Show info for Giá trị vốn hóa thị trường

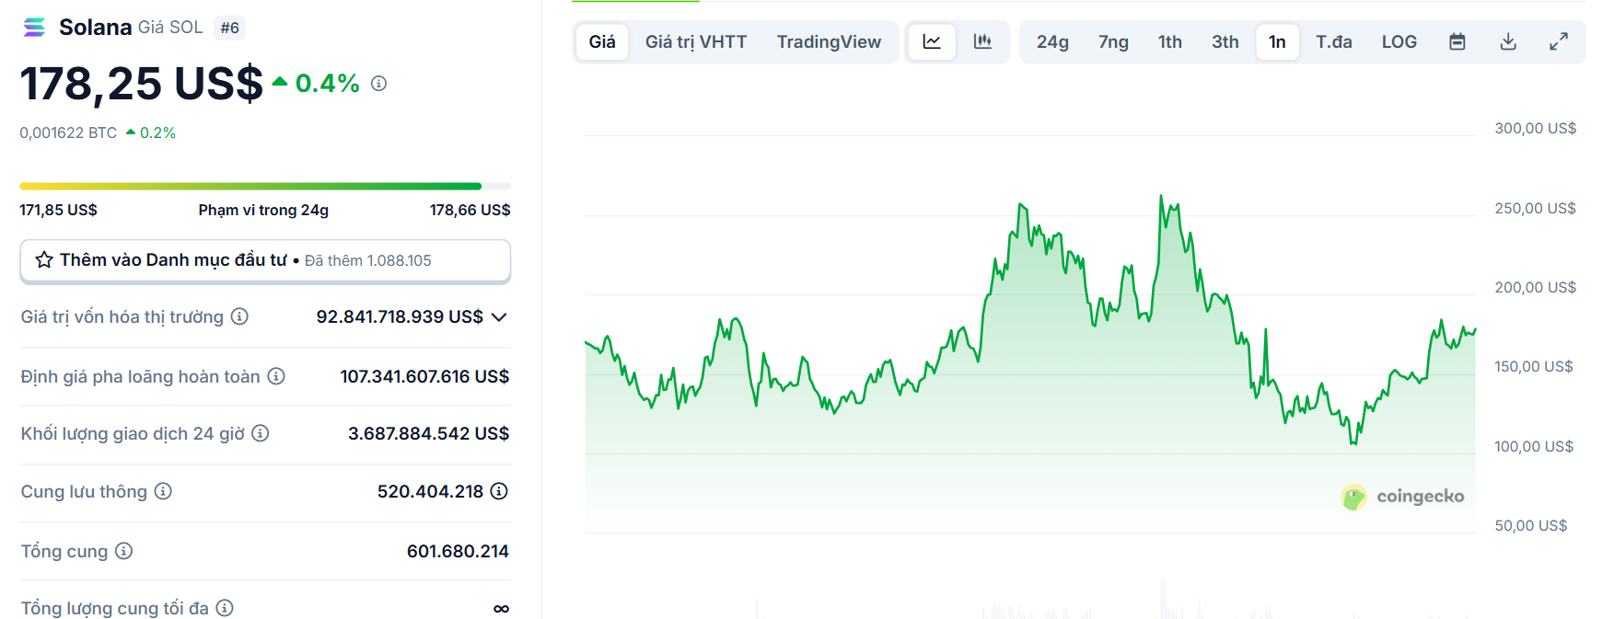click(x=239, y=316)
